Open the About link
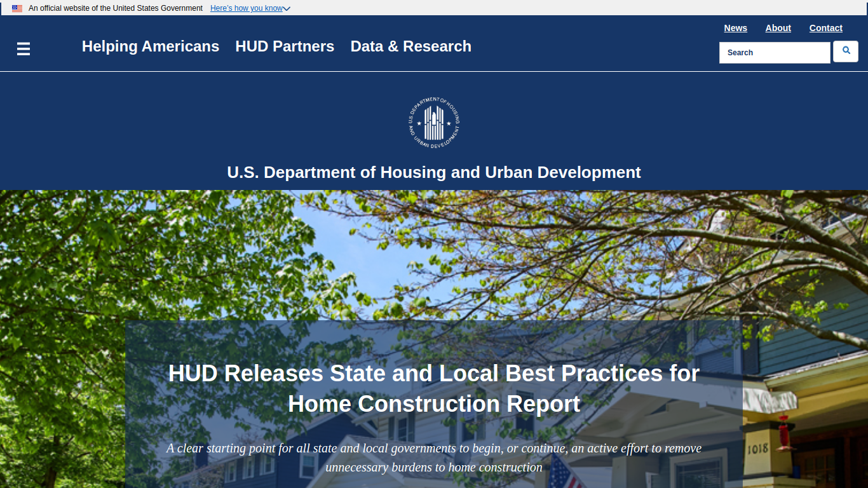 [x=778, y=28]
